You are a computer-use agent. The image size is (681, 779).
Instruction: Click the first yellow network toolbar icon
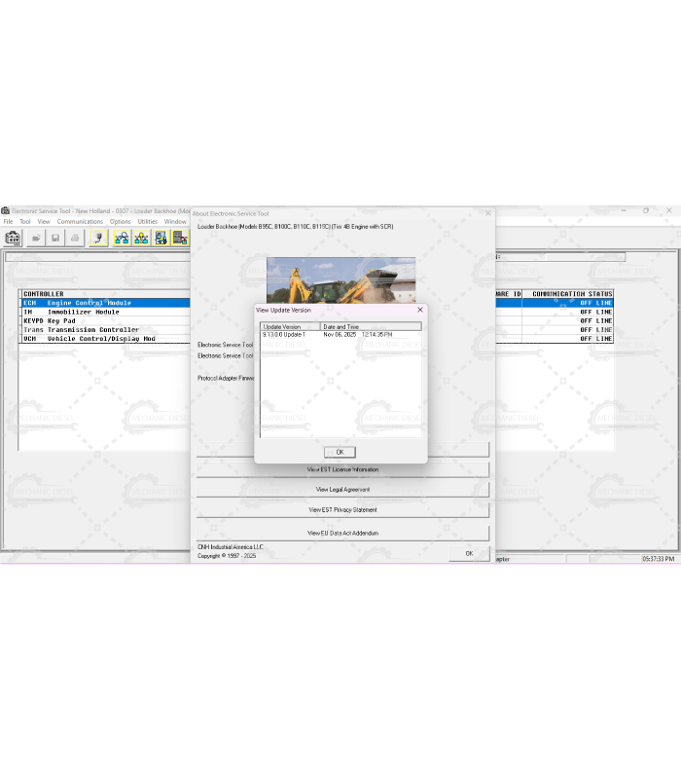coord(122,238)
